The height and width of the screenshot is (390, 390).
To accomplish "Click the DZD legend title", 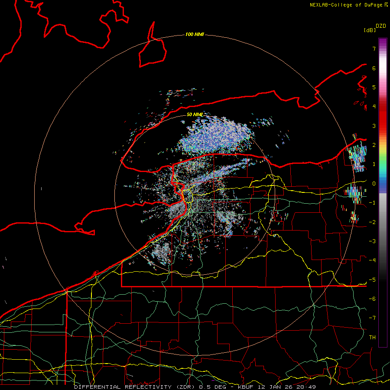I will pyautogui.click(x=381, y=26).
